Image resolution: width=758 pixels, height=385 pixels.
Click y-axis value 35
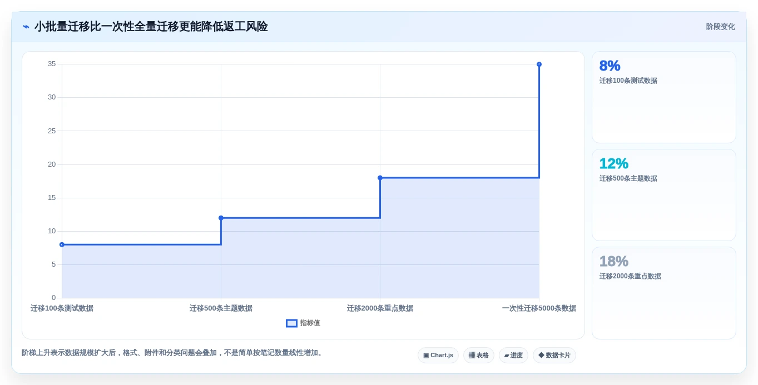pos(52,64)
